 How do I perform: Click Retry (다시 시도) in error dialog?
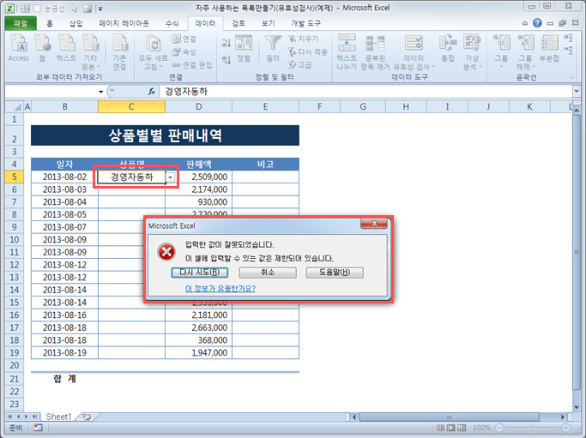pos(200,273)
